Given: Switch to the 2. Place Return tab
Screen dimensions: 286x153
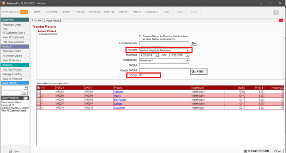Looking at the screenshot, I should 52,21.
